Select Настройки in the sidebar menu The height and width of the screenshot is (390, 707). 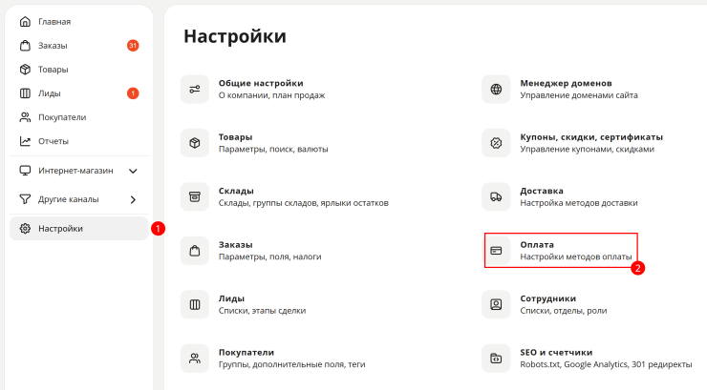[x=79, y=229]
